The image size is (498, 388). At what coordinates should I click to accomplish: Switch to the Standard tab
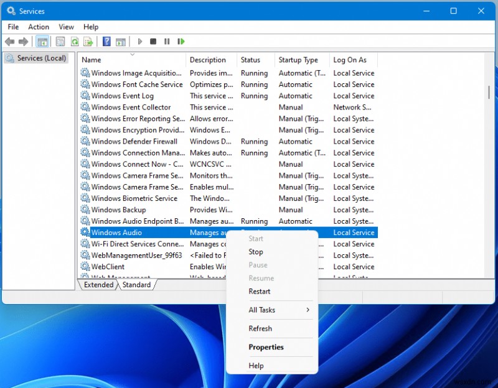136,285
